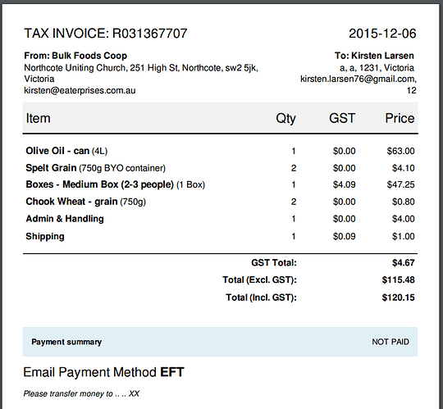
Task: Select the To: Kirsten Larsen heading
Action: point(374,56)
